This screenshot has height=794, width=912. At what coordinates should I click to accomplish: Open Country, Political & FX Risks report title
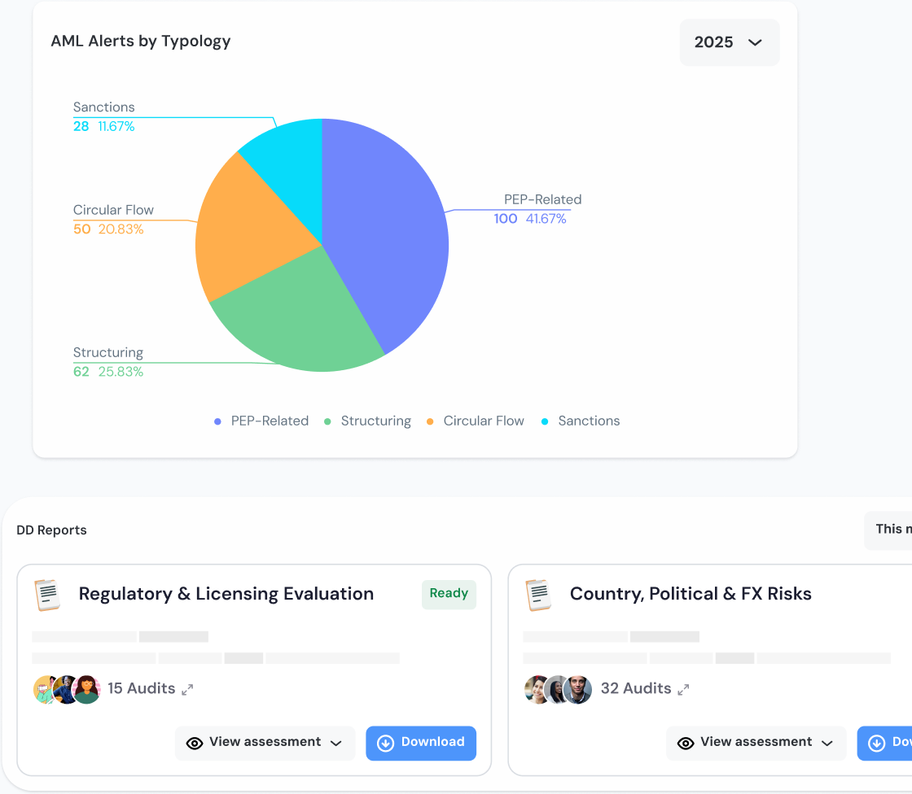(691, 593)
